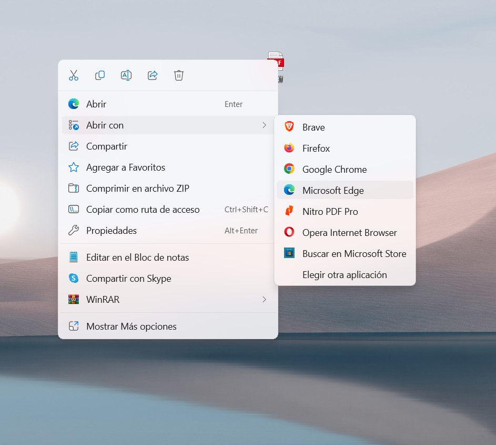The width and height of the screenshot is (496, 445).
Task: Select Compartir con Skype
Action: 168,278
